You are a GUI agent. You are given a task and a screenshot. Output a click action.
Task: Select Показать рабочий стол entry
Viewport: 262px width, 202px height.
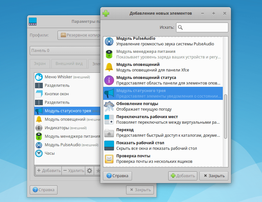click(163, 146)
